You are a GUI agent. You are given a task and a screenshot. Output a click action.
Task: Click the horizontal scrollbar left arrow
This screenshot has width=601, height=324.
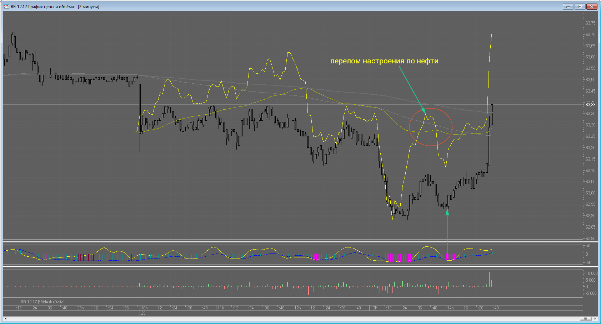point(5,319)
